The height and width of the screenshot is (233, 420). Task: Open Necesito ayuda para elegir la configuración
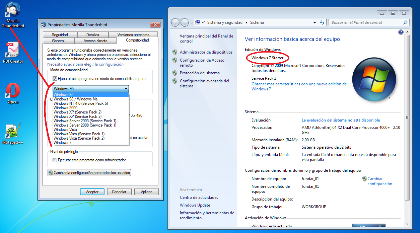click(85, 64)
